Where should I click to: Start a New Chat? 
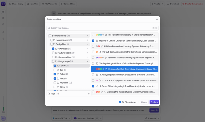(x=33, y=4)
